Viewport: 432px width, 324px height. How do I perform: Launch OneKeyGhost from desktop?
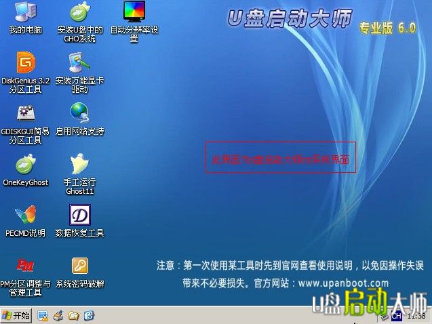click(25, 164)
